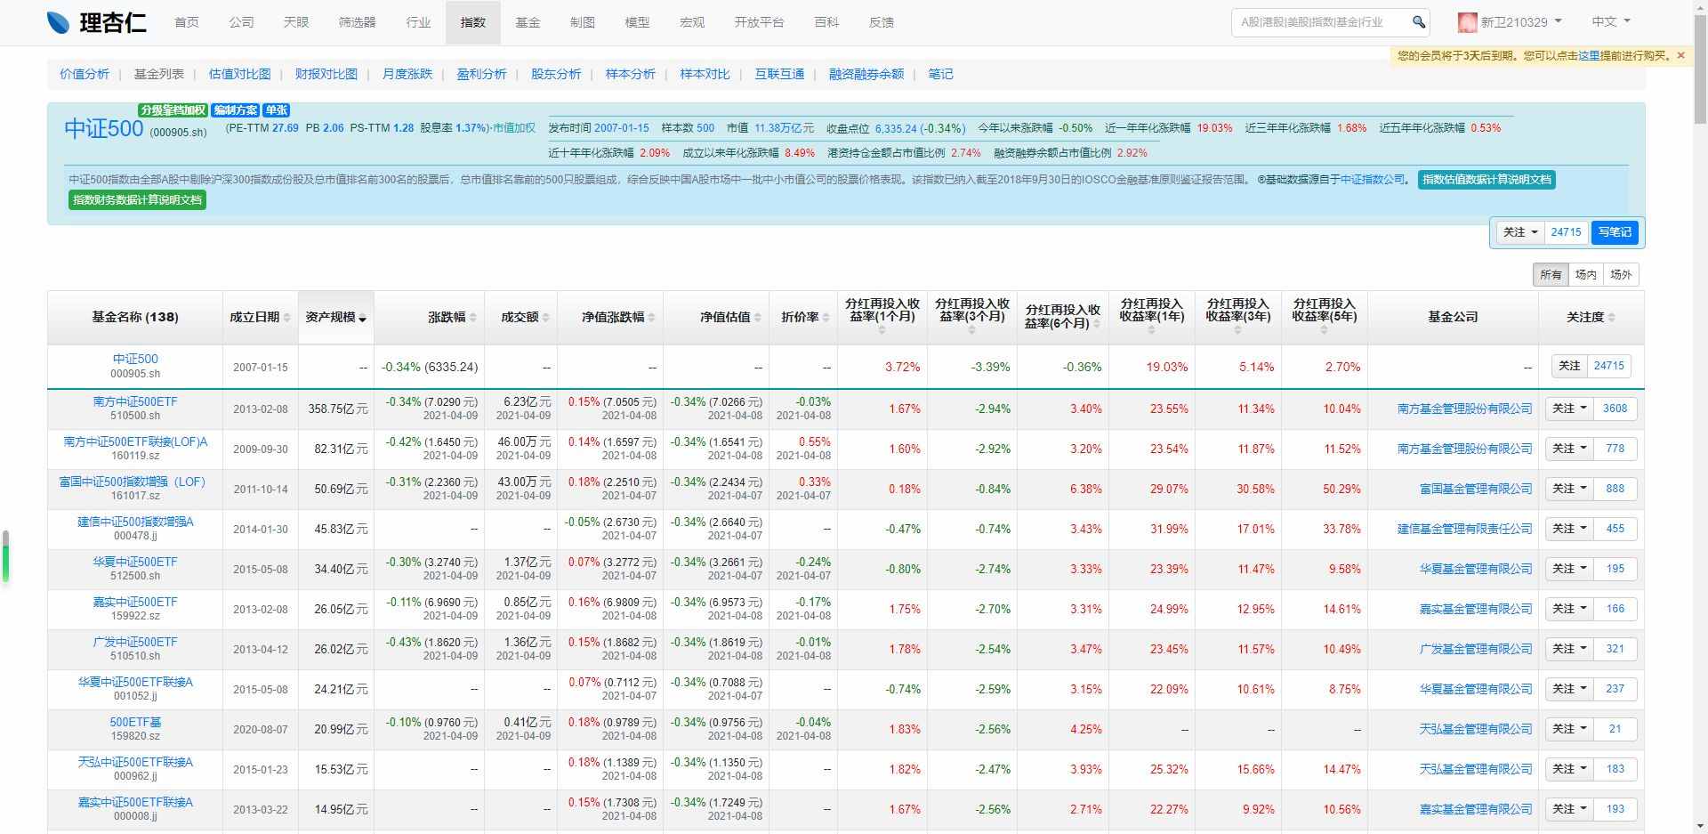
Task: Click 分级靠档加权 green tag
Action: click(173, 110)
